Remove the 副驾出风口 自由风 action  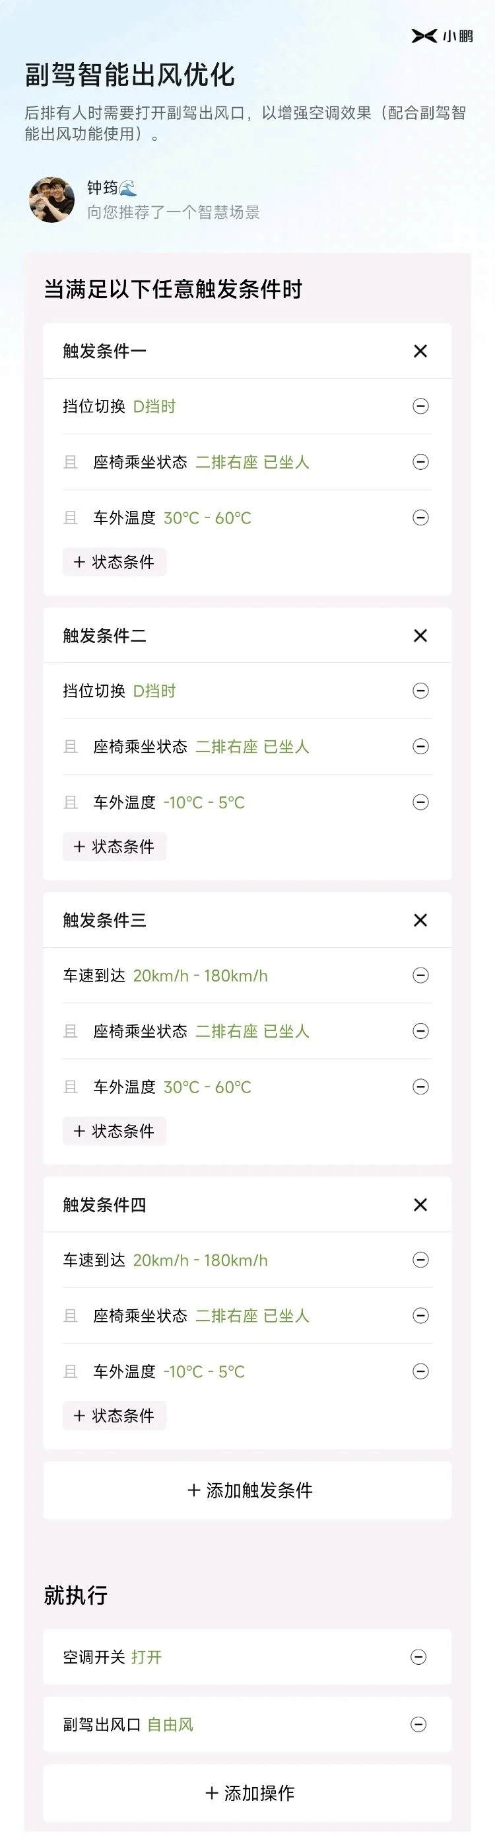(419, 1724)
